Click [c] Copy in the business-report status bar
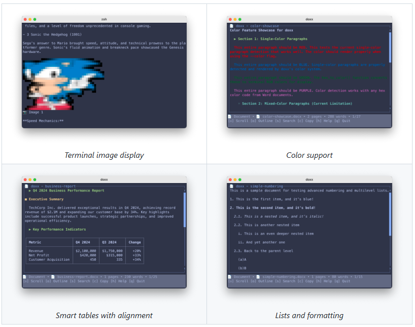Screen dimensions: 415x327 100,281
